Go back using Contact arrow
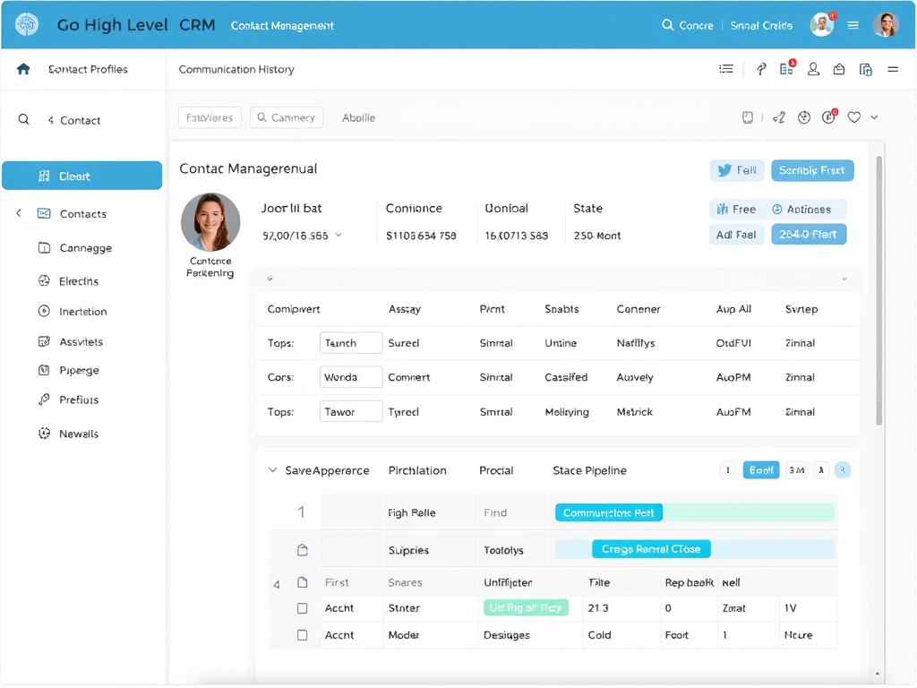 (x=50, y=120)
